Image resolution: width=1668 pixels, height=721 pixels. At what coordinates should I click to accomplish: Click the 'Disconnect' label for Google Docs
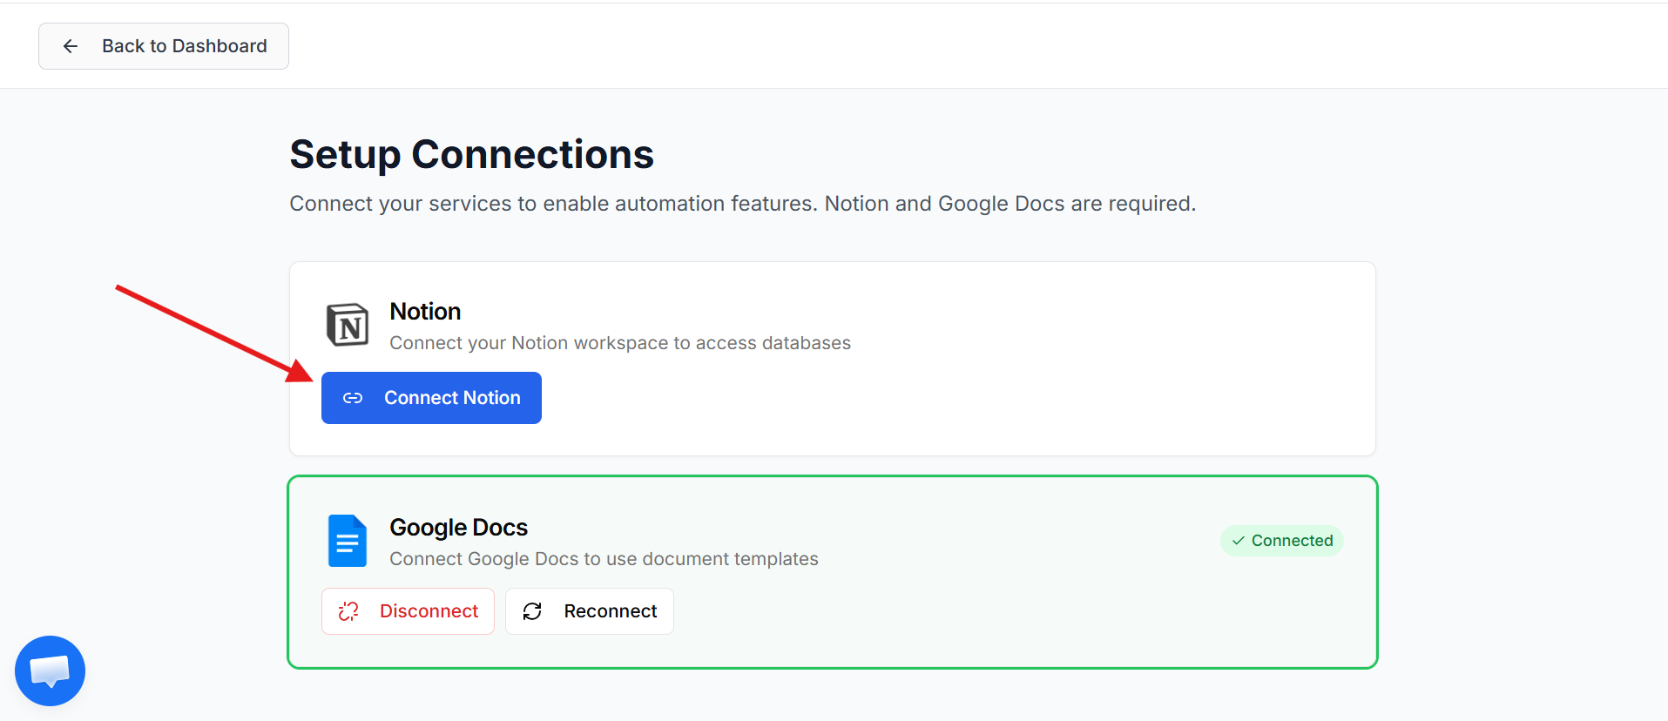click(x=429, y=611)
